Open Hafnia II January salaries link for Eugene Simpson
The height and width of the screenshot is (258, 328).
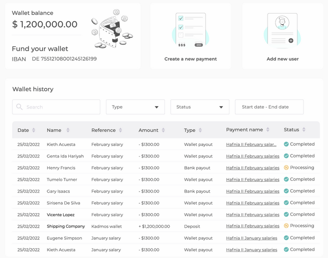252,238
